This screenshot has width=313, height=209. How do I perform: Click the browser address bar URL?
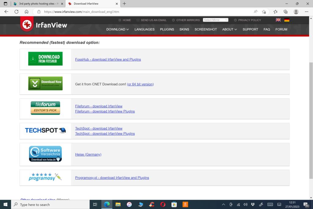(81, 12)
